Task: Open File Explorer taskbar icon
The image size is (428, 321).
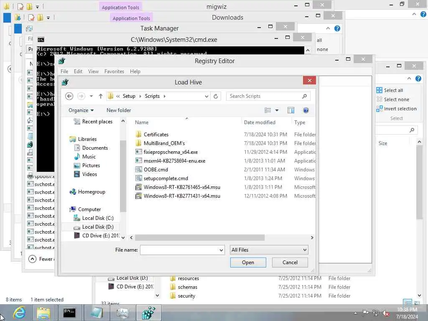Action: [43, 313]
